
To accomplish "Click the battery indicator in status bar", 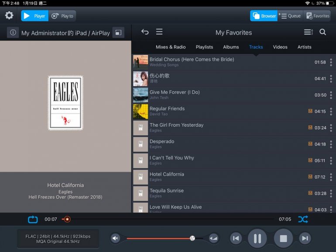I will point(330,3).
